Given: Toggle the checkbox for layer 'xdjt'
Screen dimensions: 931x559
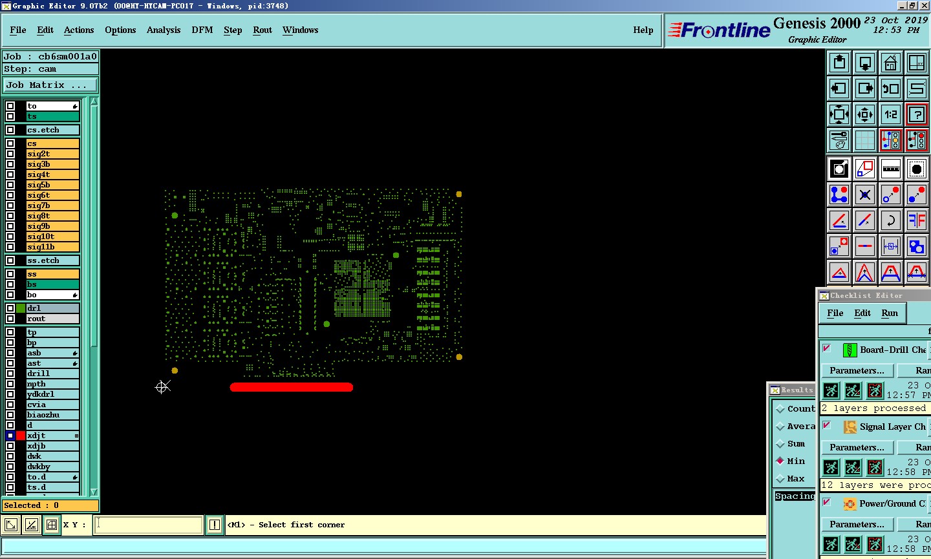Looking at the screenshot, I should point(10,436).
